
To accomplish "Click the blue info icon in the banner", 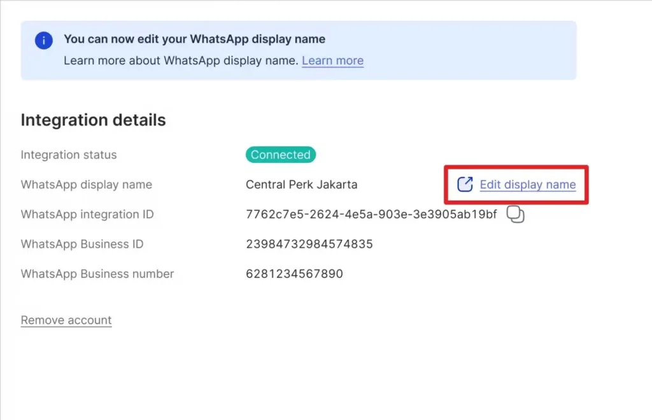I will (43, 39).
